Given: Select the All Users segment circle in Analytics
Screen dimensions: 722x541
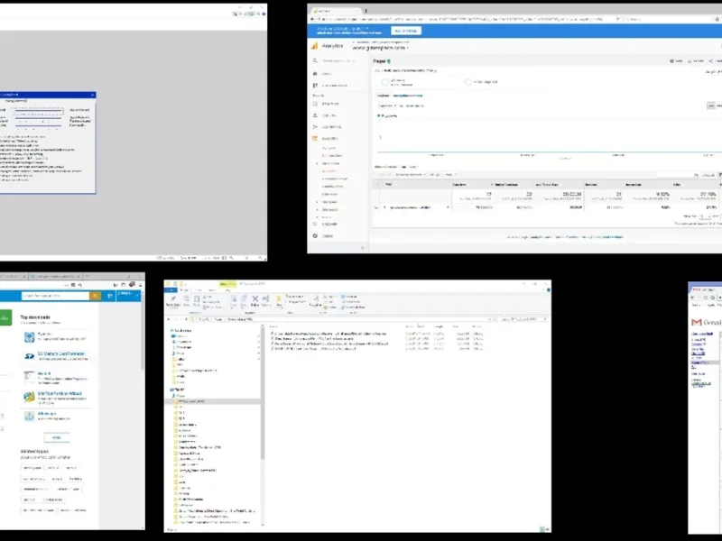Looking at the screenshot, I should tap(385, 82).
